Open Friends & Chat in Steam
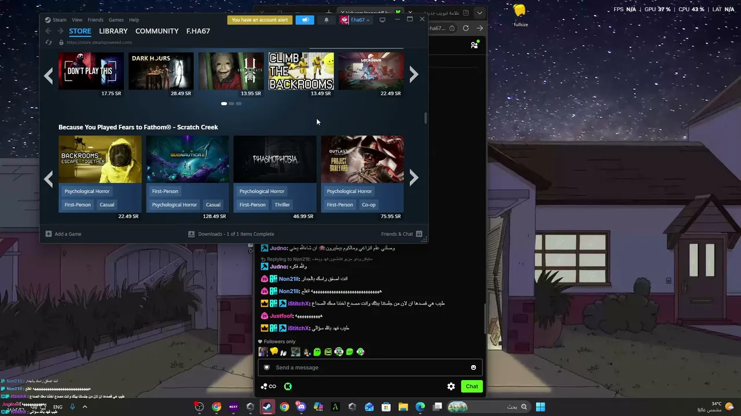 point(401,234)
